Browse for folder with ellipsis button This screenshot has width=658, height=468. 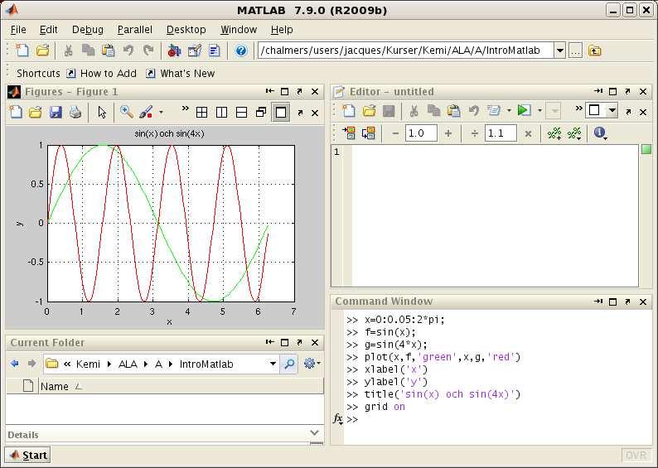[x=575, y=51]
